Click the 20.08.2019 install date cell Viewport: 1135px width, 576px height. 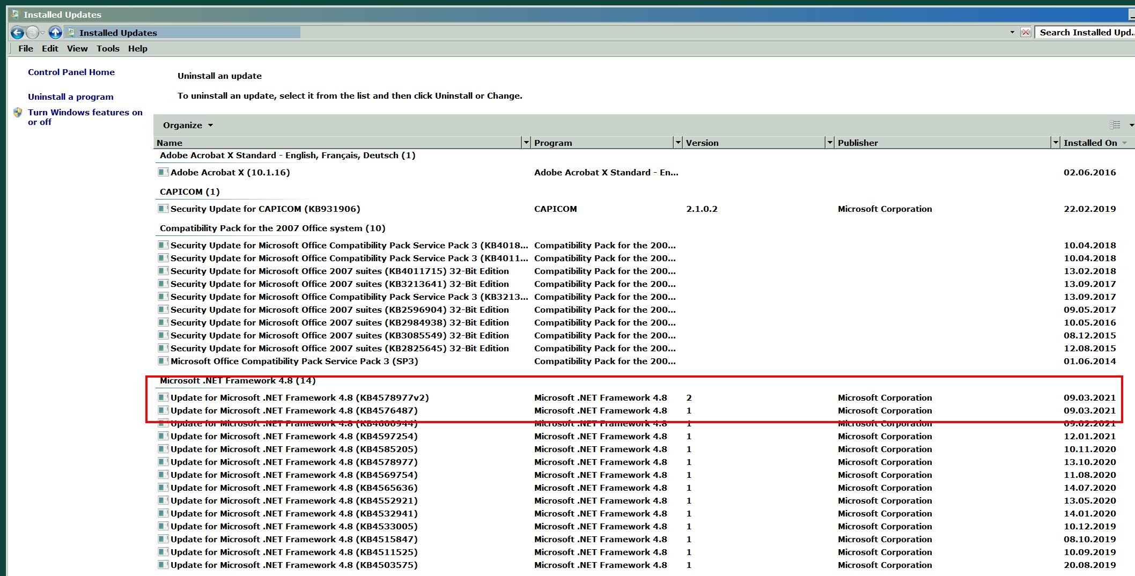click(1089, 565)
